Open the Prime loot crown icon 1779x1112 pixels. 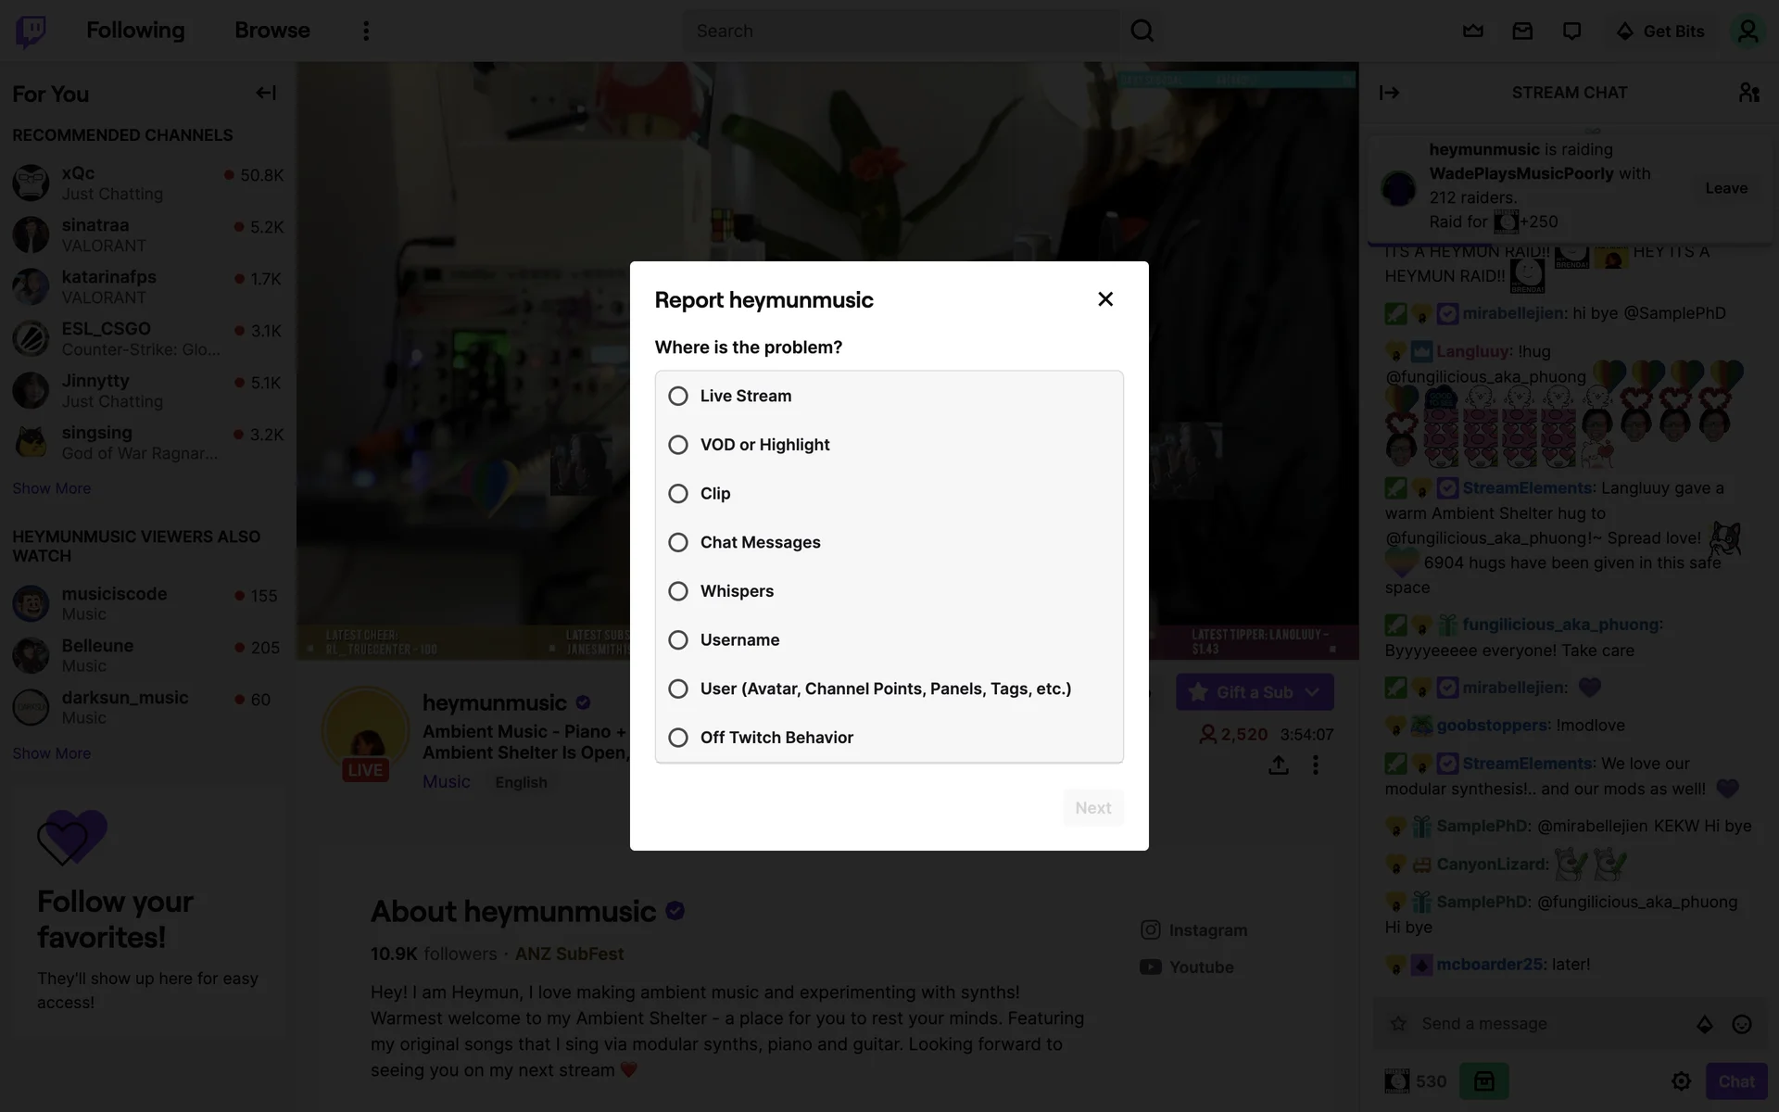[1473, 31]
